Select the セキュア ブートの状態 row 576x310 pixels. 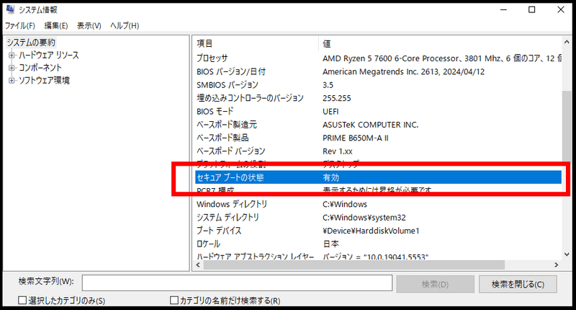(378, 177)
